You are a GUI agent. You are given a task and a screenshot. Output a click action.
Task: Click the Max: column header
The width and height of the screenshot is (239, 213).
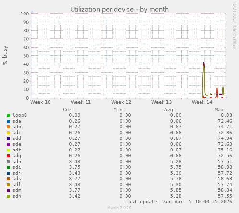(220, 110)
